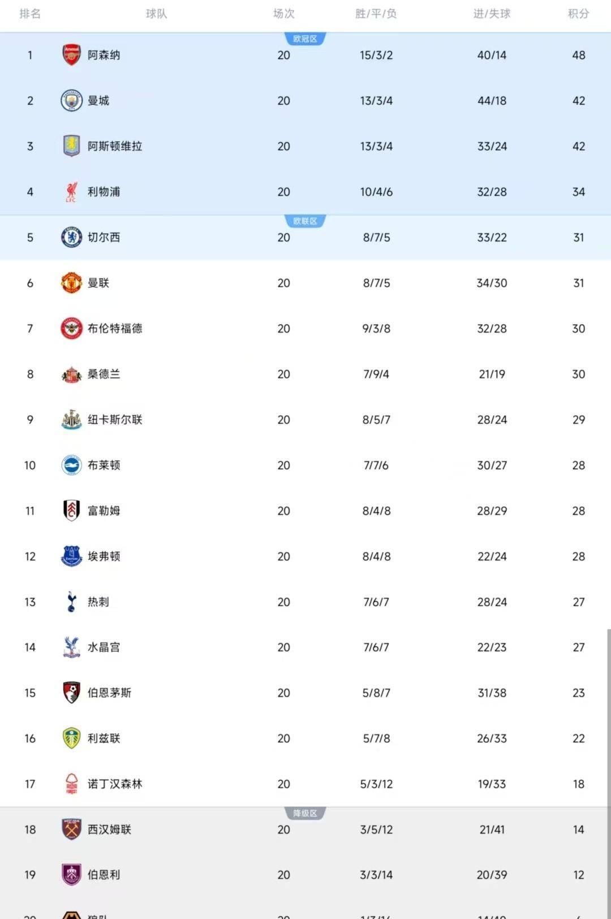The width and height of the screenshot is (611, 919).
Task: Click the Everton club crest icon
Action: [x=71, y=556]
